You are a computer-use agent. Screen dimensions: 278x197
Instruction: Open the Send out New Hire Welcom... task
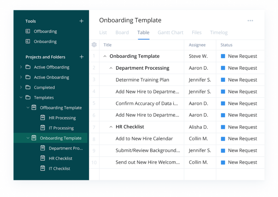(148, 162)
